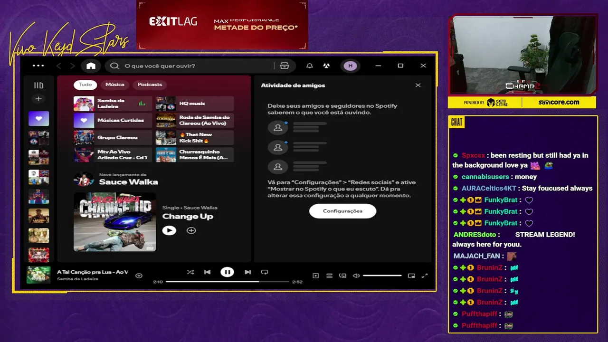
Task: Open That New Kick Shit playlist
Action: click(195, 138)
